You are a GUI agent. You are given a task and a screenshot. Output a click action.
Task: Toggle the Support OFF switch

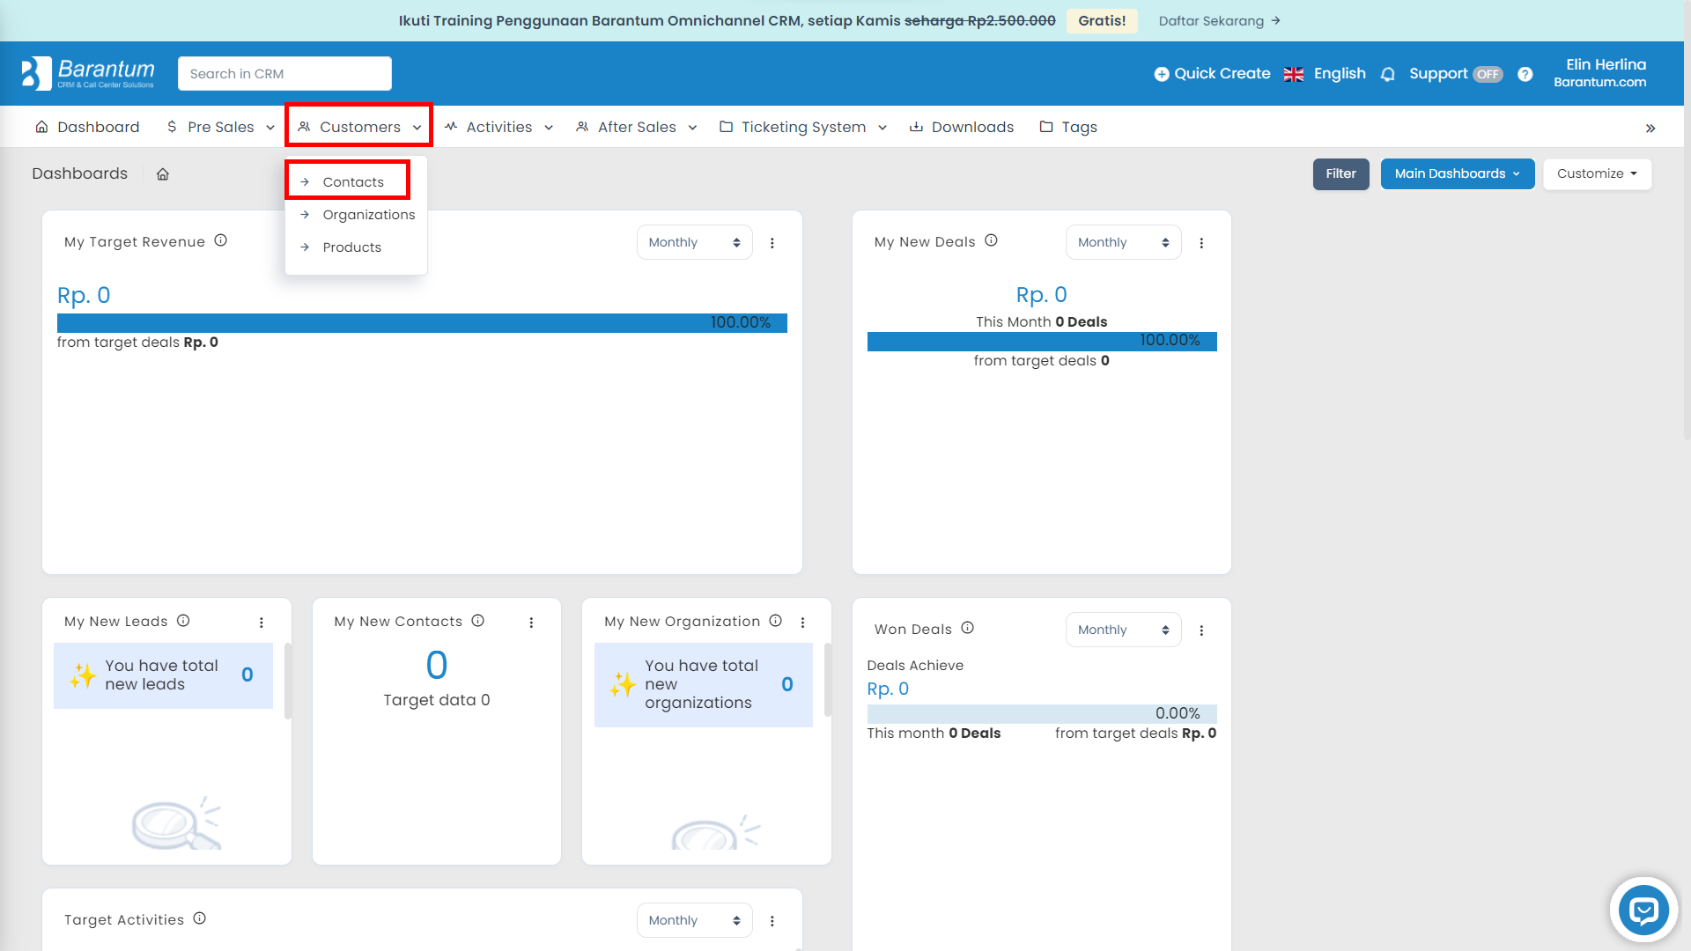[x=1488, y=75]
